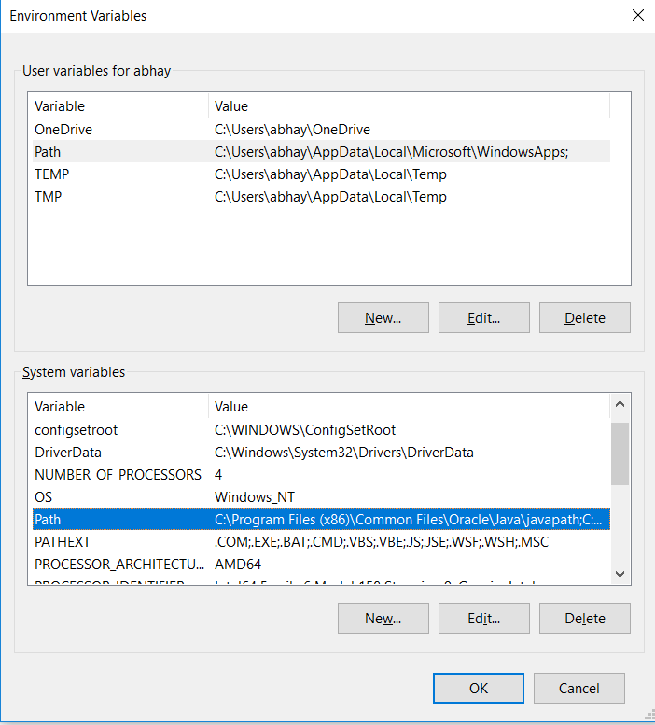Image resolution: width=655 pixels, height=725 pixels.
Task: Click the system variables scroll-down arrow
Action: coord(620,574)
